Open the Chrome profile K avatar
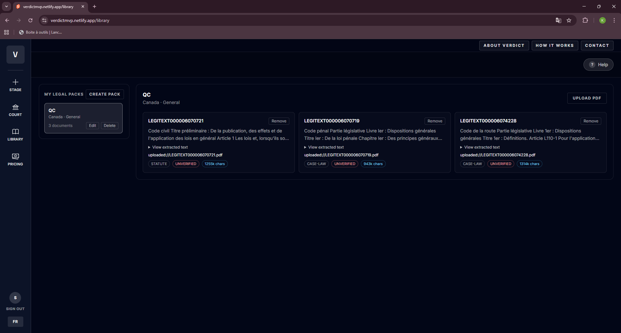The image size is (621, 333). pyautogui.click(x=602, y=20)
